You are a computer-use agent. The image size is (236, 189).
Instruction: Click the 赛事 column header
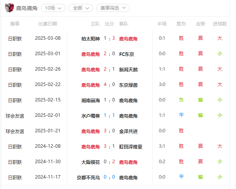15,24
